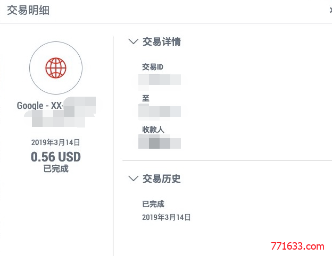Click the 已完成 entry in 交易历史

pos(153,204)
